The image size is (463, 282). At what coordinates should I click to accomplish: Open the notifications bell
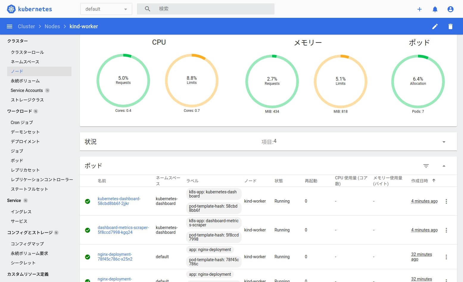point(435,9)
